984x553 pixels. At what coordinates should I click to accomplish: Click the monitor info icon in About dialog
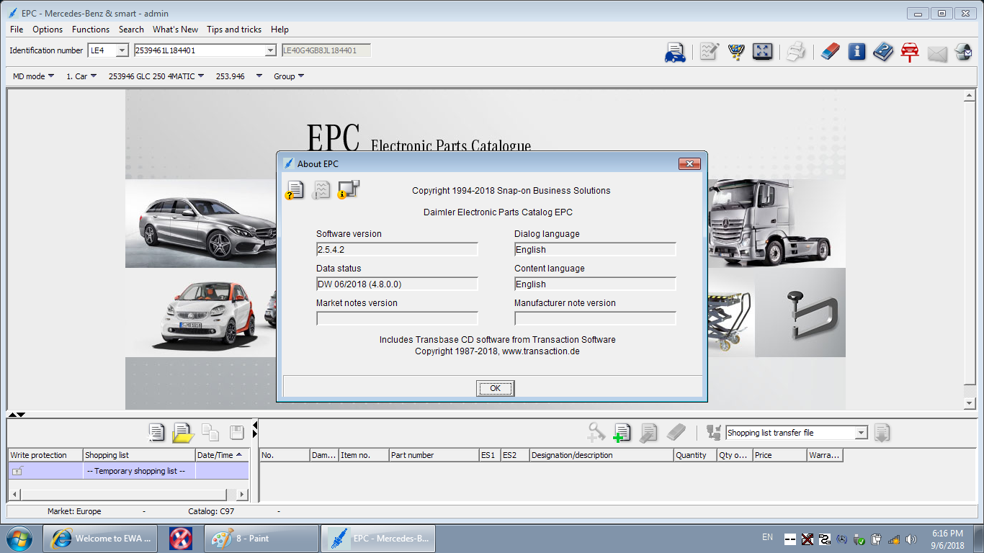(x=349, y=189)
